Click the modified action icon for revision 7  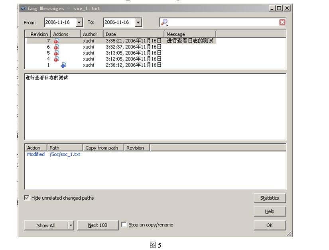click(56, 41)
